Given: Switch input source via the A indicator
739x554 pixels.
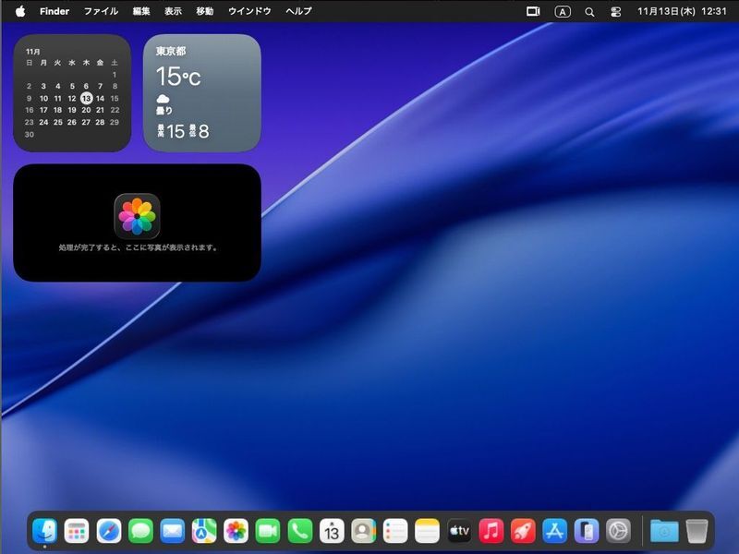Looking at the screenshot, I should pyautogui.click(x=563, y=12).
